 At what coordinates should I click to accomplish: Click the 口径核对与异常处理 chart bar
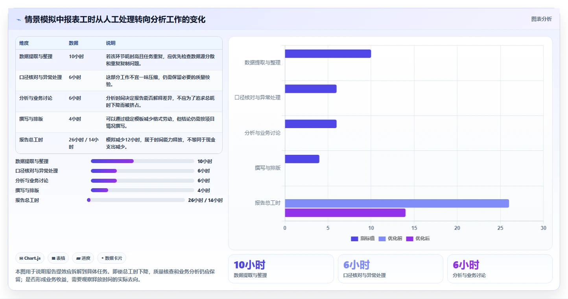310,89
